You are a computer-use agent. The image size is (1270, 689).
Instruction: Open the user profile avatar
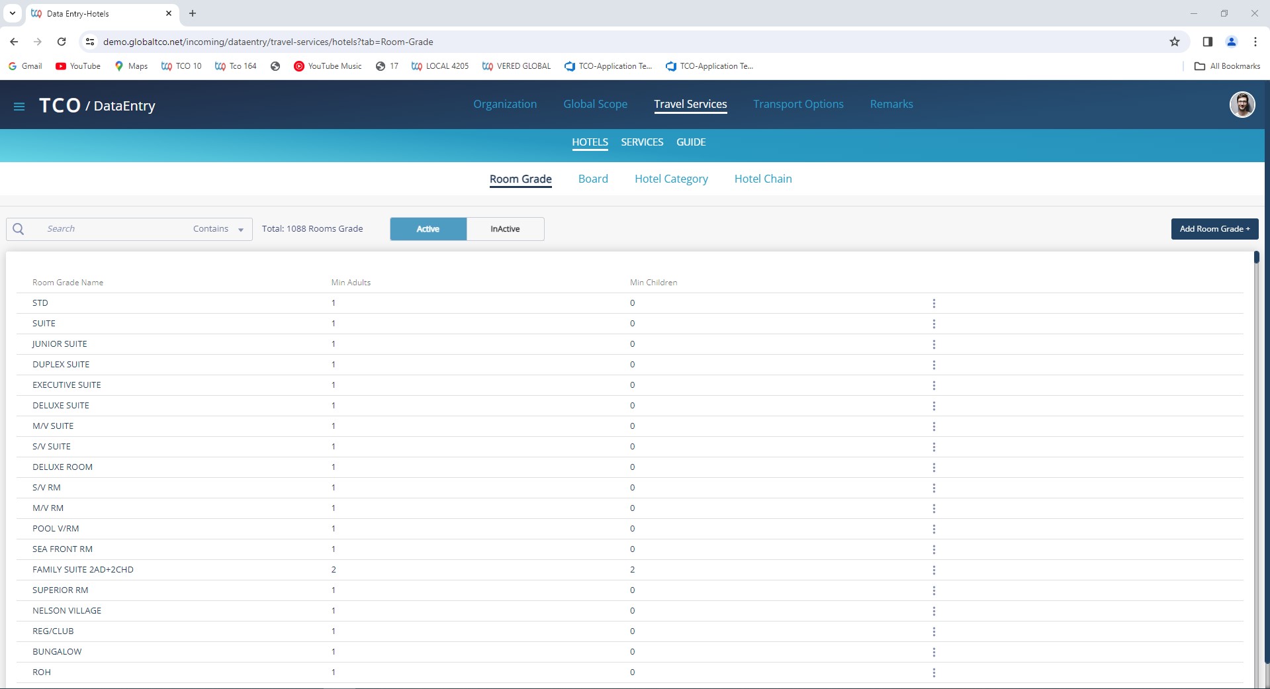coord(1242,105)
